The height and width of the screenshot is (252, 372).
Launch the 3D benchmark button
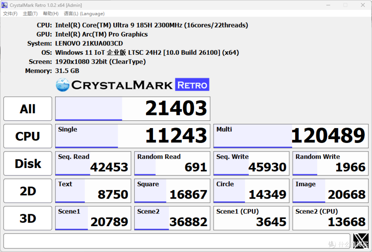(28, 218)
